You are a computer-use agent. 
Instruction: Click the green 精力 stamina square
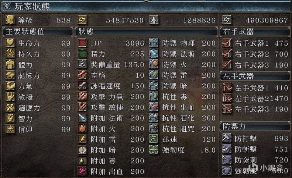82,53
